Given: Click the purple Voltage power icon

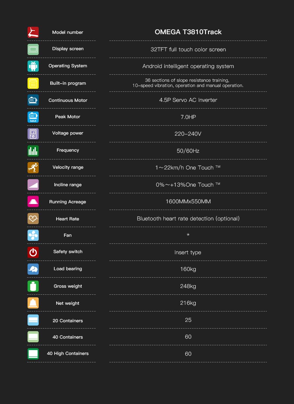Looking at the screenshot, I should (x=33, y=133).
